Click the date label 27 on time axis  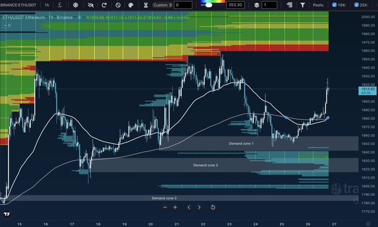click(x=334, y=224)
